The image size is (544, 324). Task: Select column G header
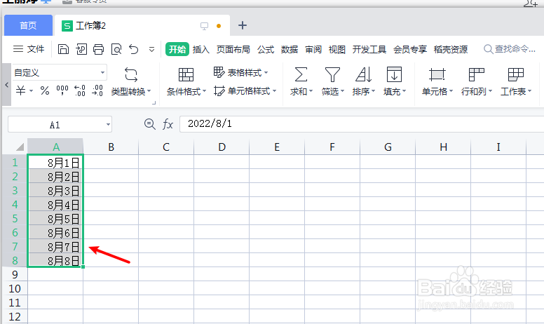tap(388, 147)
